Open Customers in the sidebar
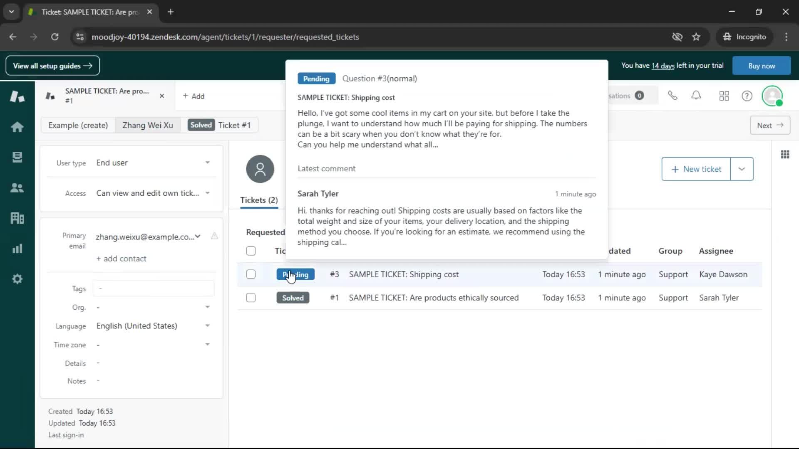799x449 pixels. [x=17, y=188]
